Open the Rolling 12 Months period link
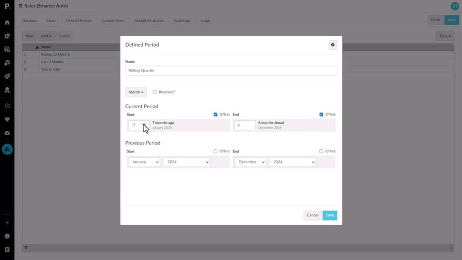The image size is (462, 260). (x=56, y=54)
